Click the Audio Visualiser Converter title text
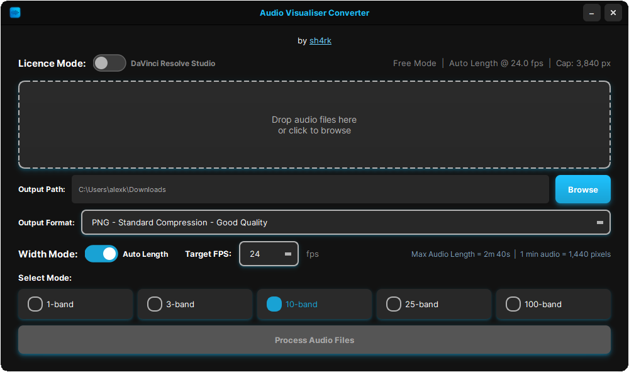This screenshot has height=372, width=629. point(314,13)
